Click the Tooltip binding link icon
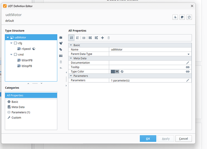 point(187,67)
